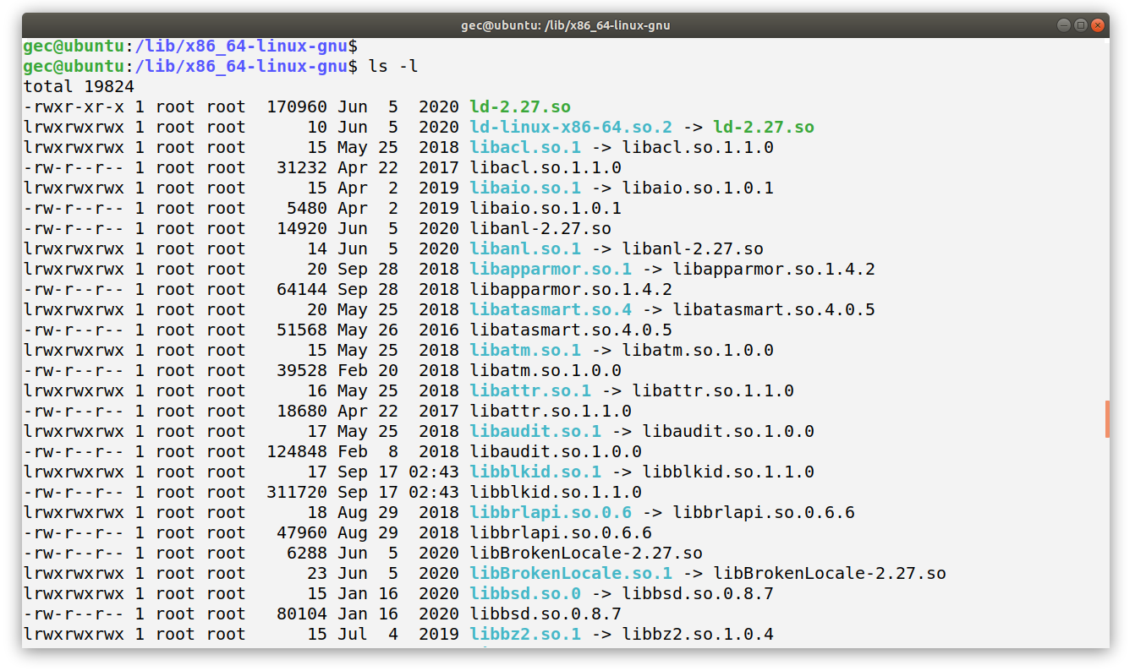Click date 'Jul 4 2019' of libbz2.so.1
1135x671 pixels.
(398, 634)
